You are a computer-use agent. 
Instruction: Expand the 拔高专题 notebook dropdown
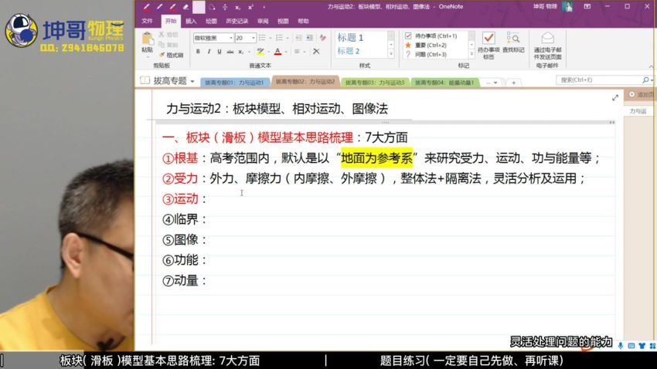[192, 80]
